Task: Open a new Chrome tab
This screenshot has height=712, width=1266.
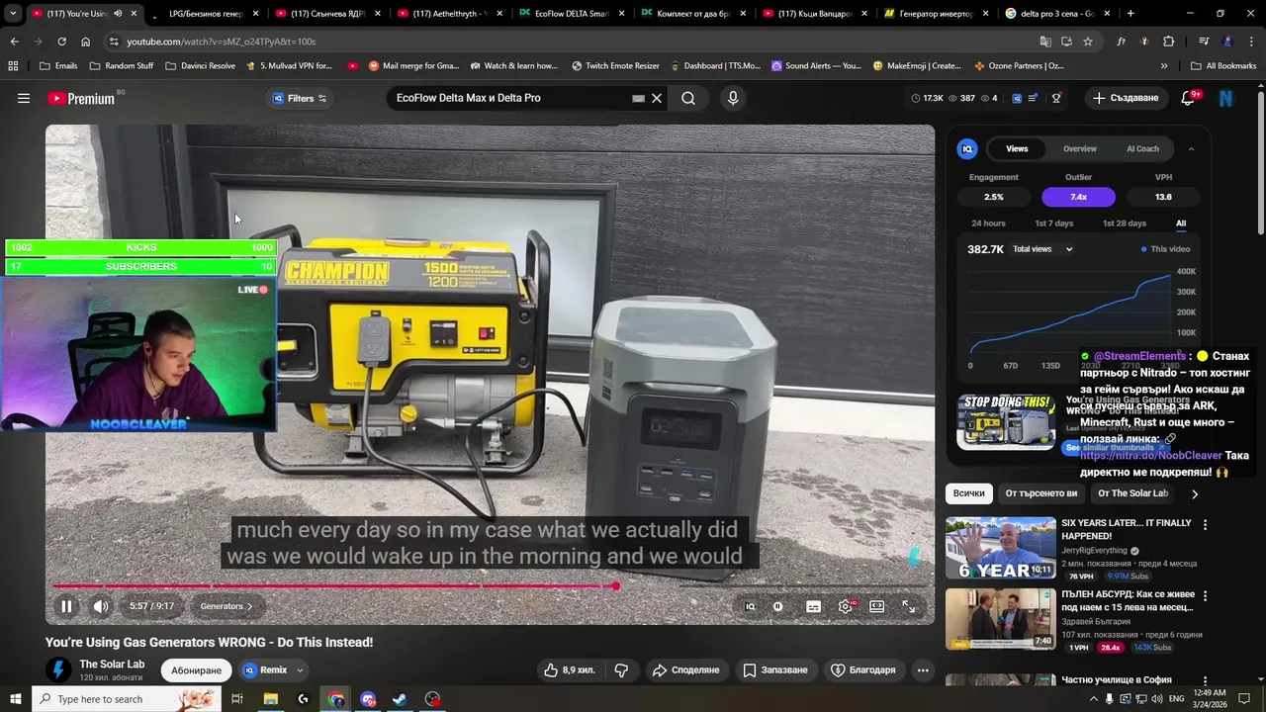Action: (x=1130, y=14)
